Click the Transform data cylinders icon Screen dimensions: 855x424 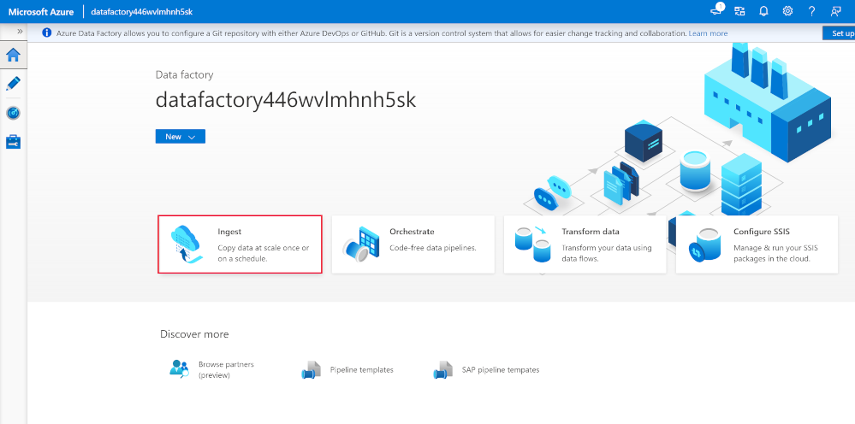532,244
